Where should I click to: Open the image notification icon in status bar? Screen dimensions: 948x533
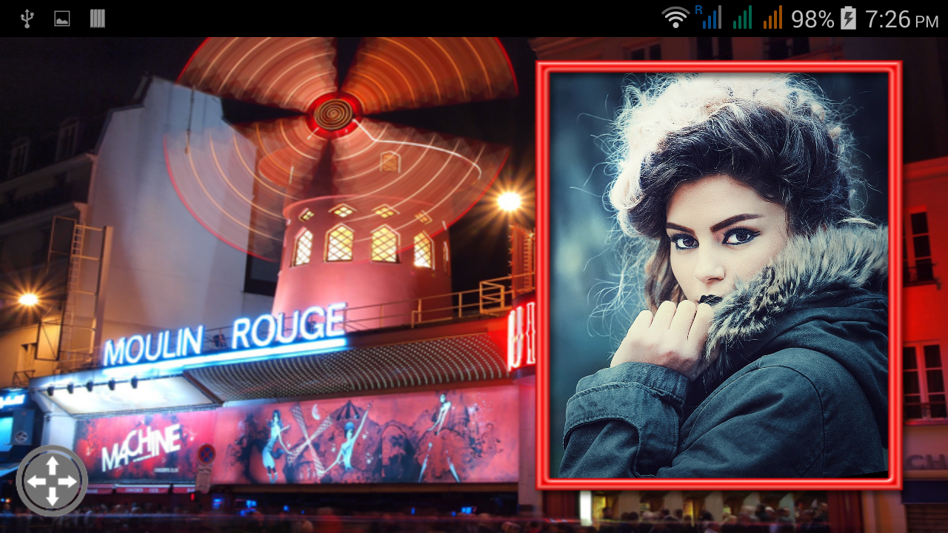pos(62,19)
